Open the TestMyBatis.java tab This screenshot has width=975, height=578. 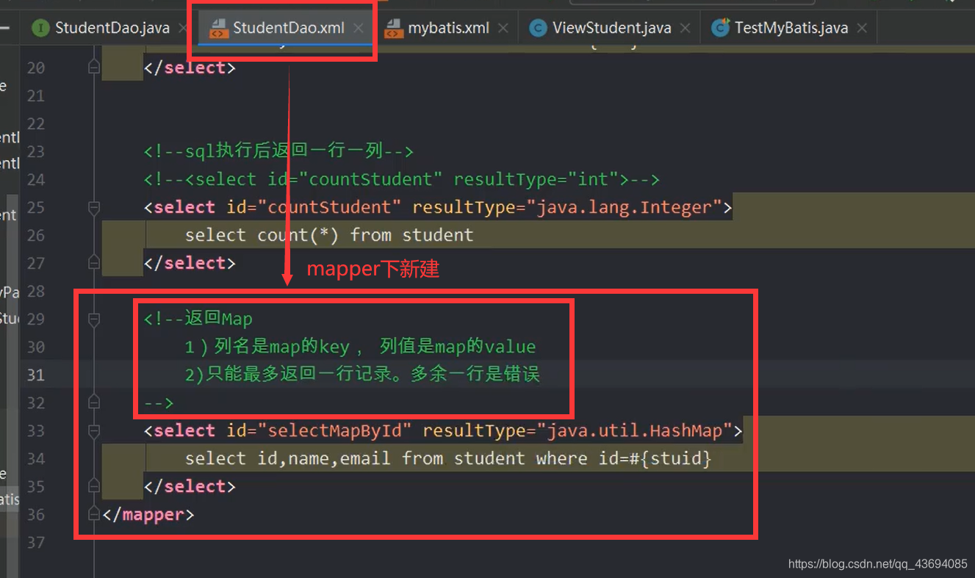[791, 28]
